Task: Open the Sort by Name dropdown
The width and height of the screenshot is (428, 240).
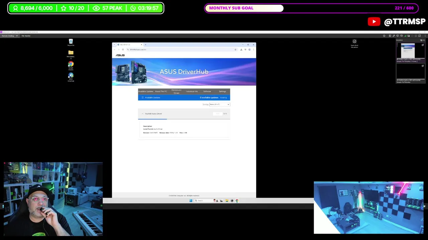Action: [219, 104]
